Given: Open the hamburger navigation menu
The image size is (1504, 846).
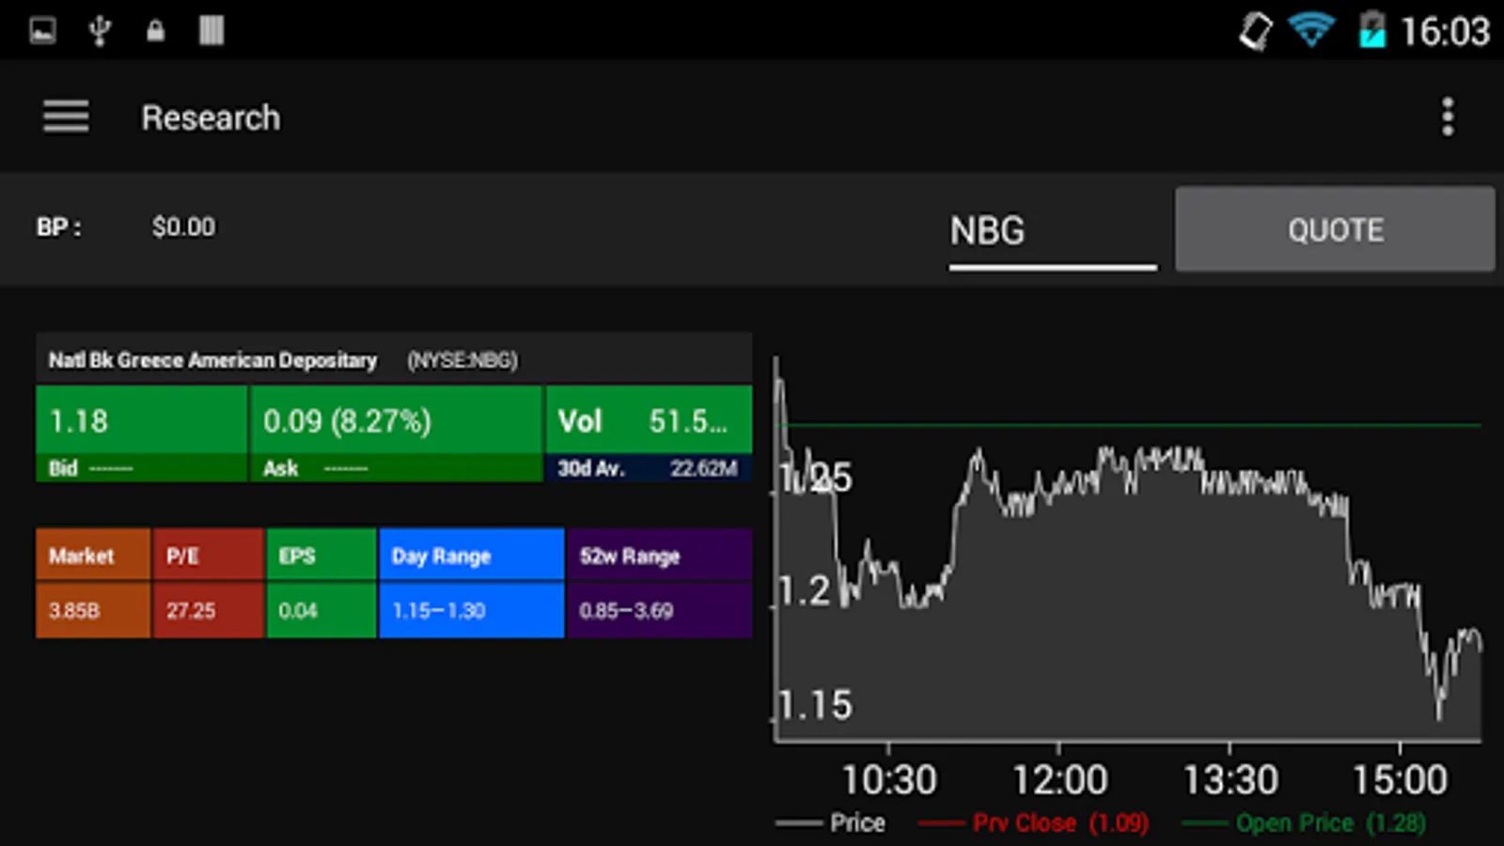Looking at the screenshot, I should tap(66, 117).
